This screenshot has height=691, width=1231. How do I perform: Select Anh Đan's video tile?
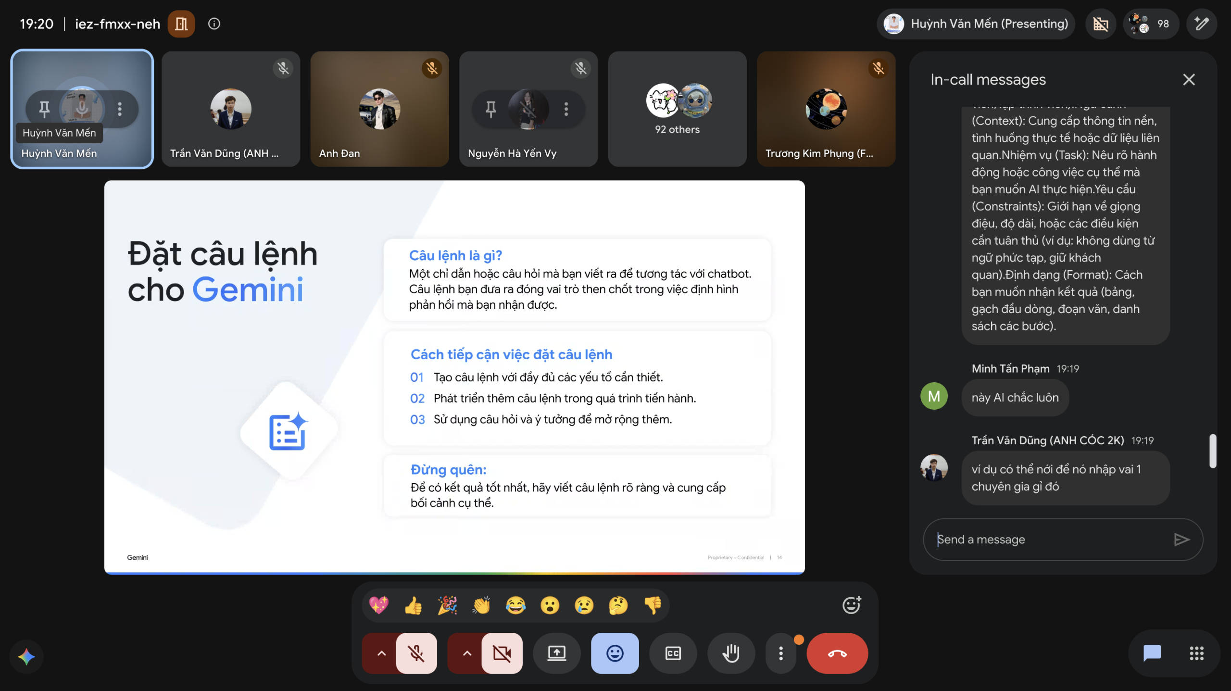click(x=380, y=109)
